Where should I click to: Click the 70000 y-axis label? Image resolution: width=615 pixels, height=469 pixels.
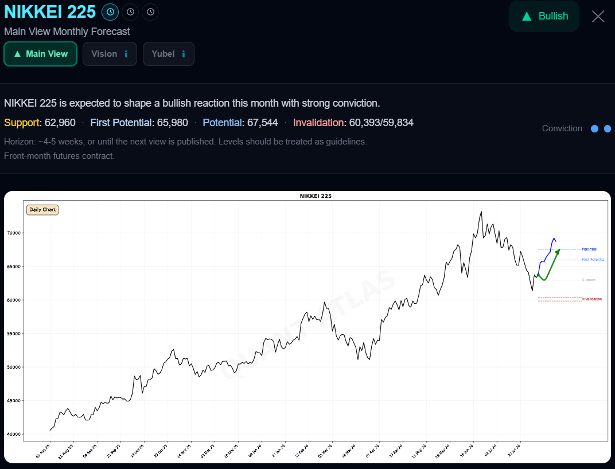coord(13,233)
